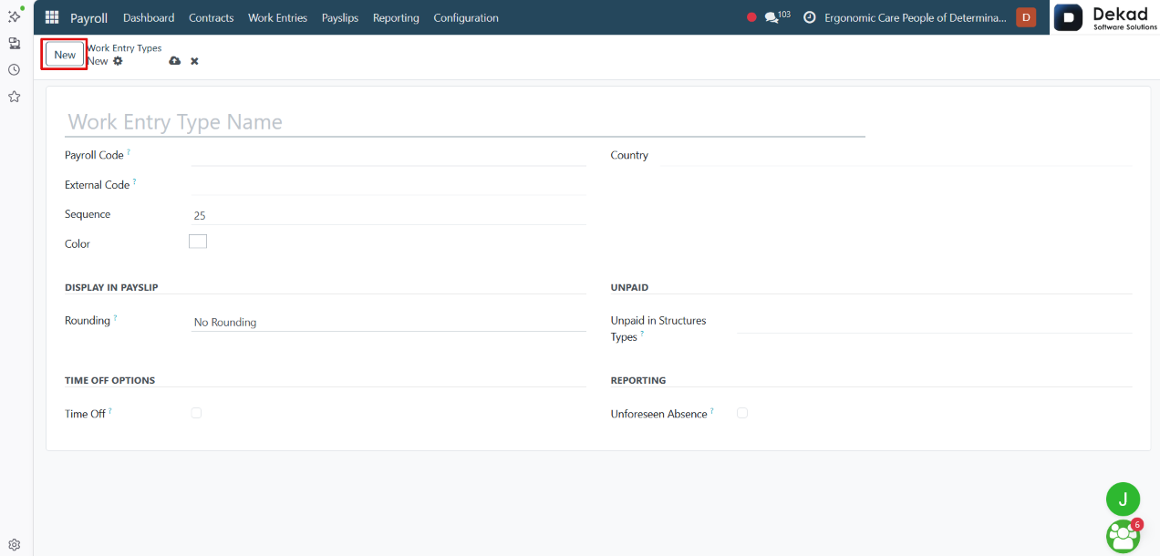
Task: Click the New button
Action: click(x=65, y=55)
